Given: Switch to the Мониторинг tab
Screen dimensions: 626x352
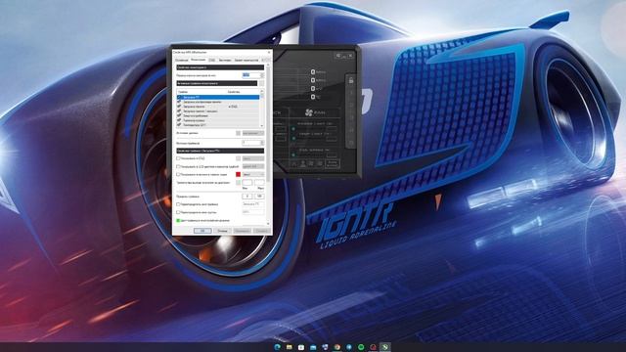Looking at the screenshot, I should point(199,60).
